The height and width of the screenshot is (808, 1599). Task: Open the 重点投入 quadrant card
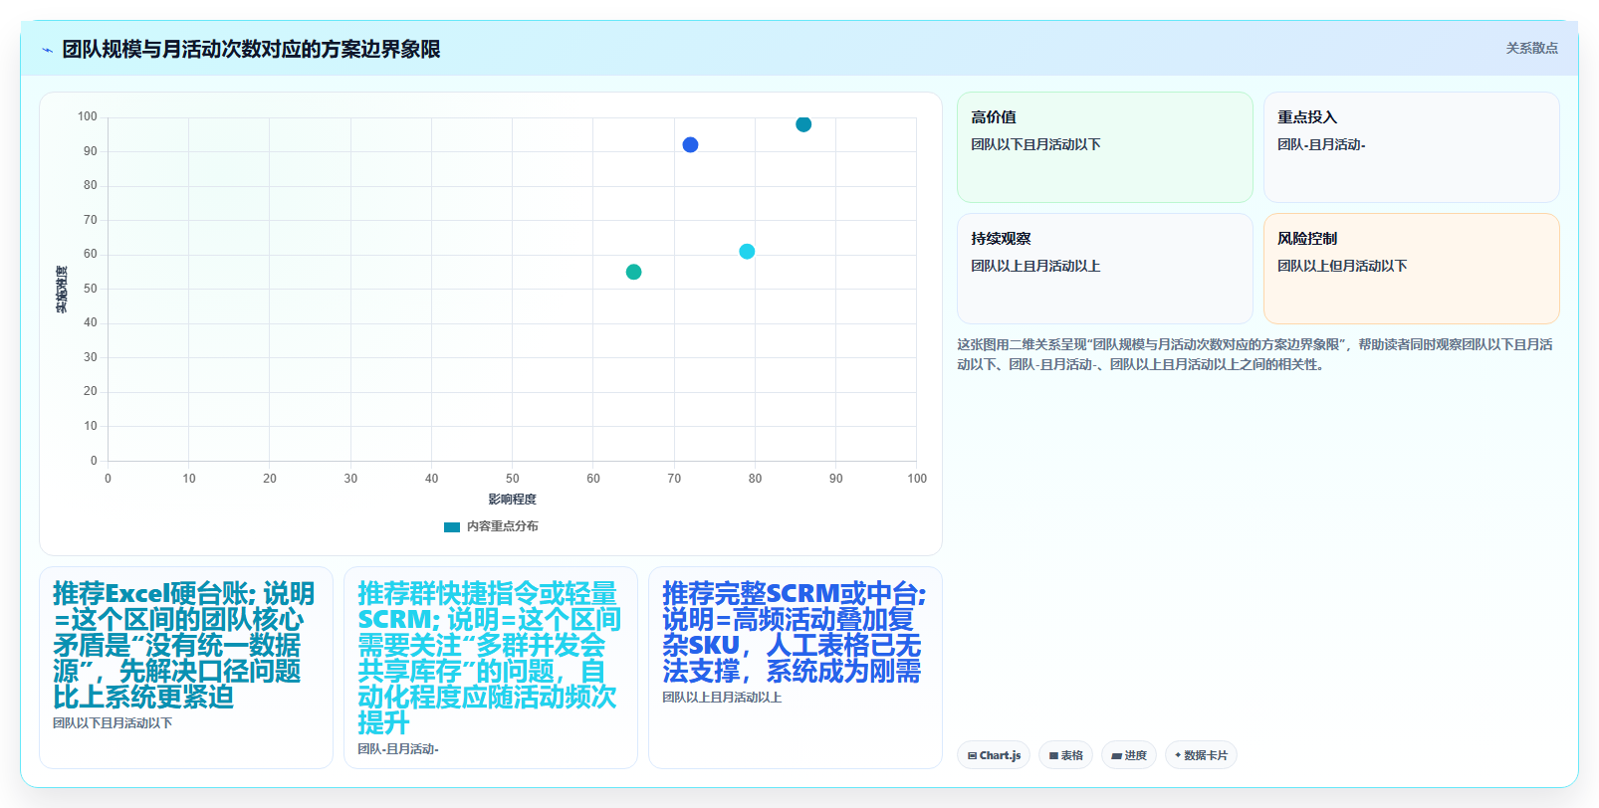tap(1412, 147)
